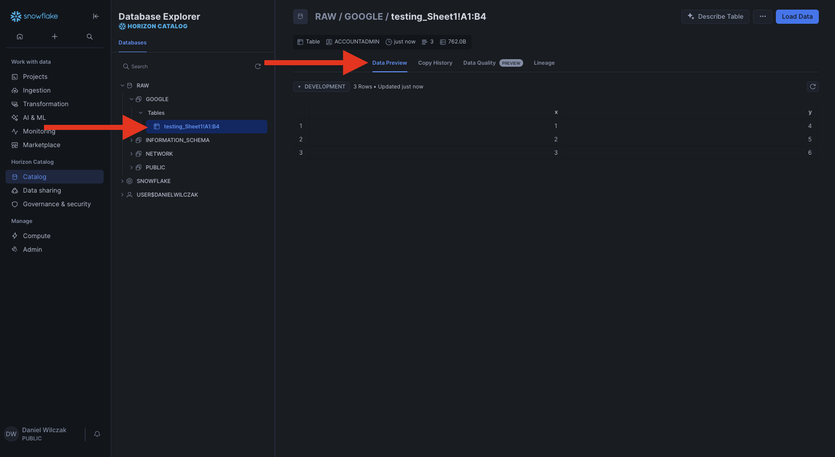Open the three-dot more options menu

[x=762, y=16]
